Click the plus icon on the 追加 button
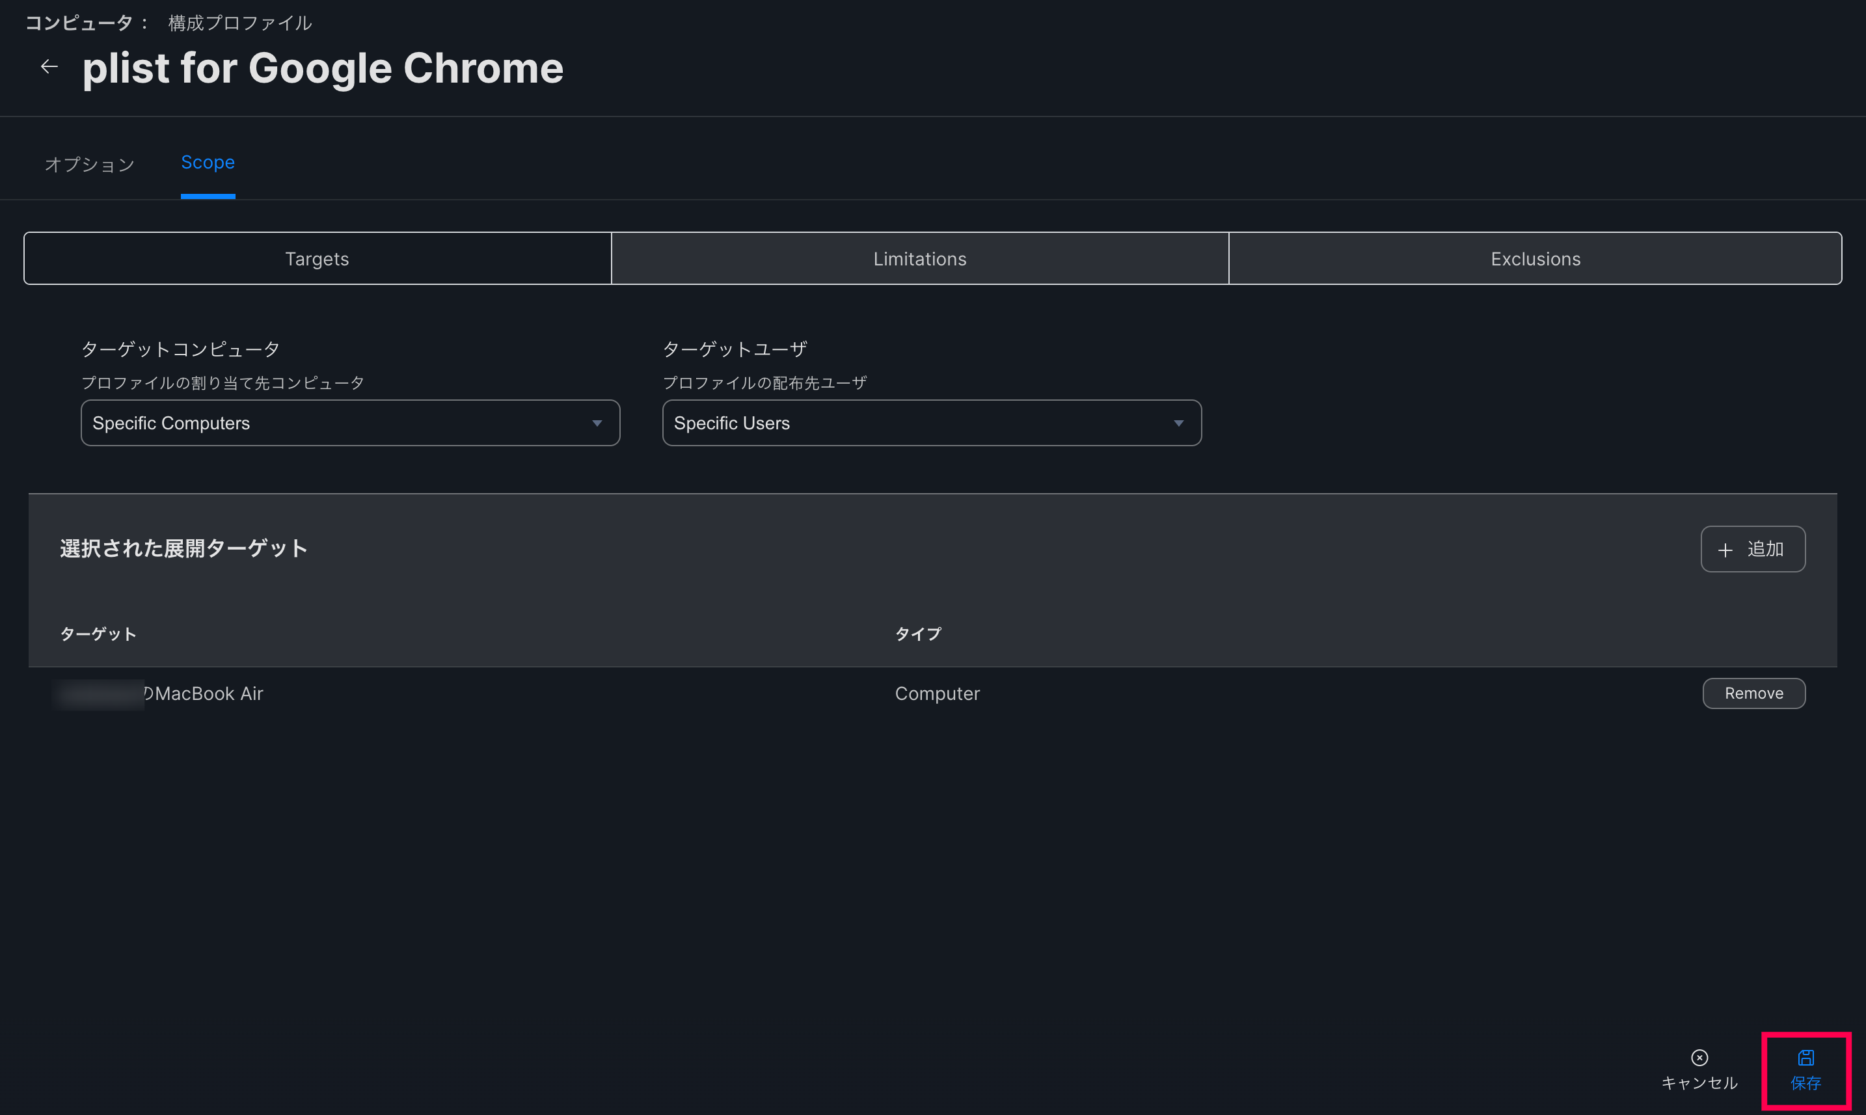 (1726, 549)
